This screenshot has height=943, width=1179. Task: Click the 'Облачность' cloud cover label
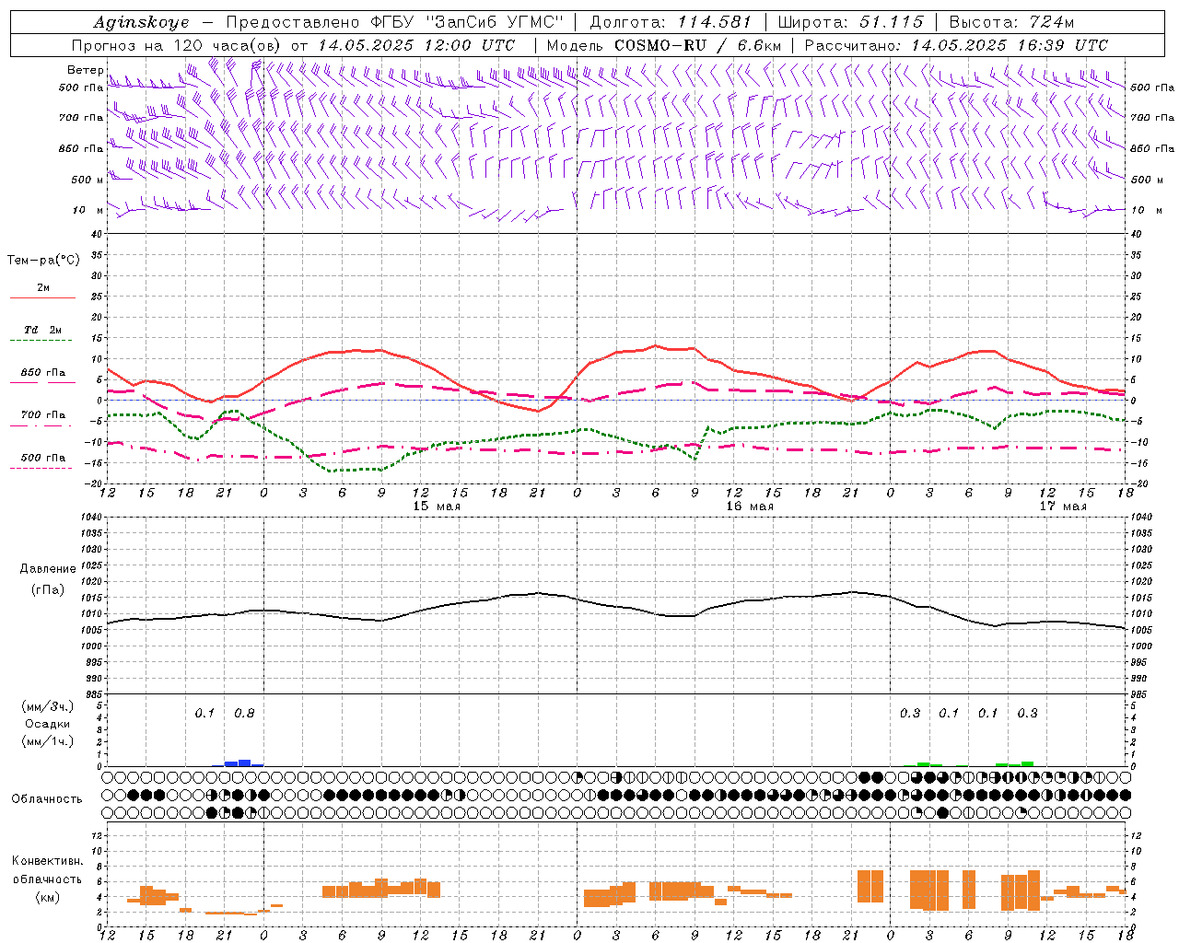coord(47,798)
